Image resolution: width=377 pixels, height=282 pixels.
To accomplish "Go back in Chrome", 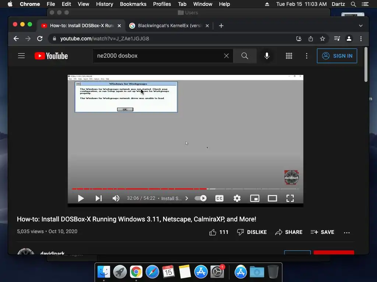I will (16, 39).
